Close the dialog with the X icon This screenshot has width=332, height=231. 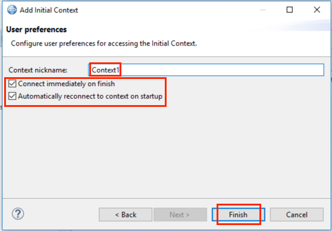(x=317, y=10)
